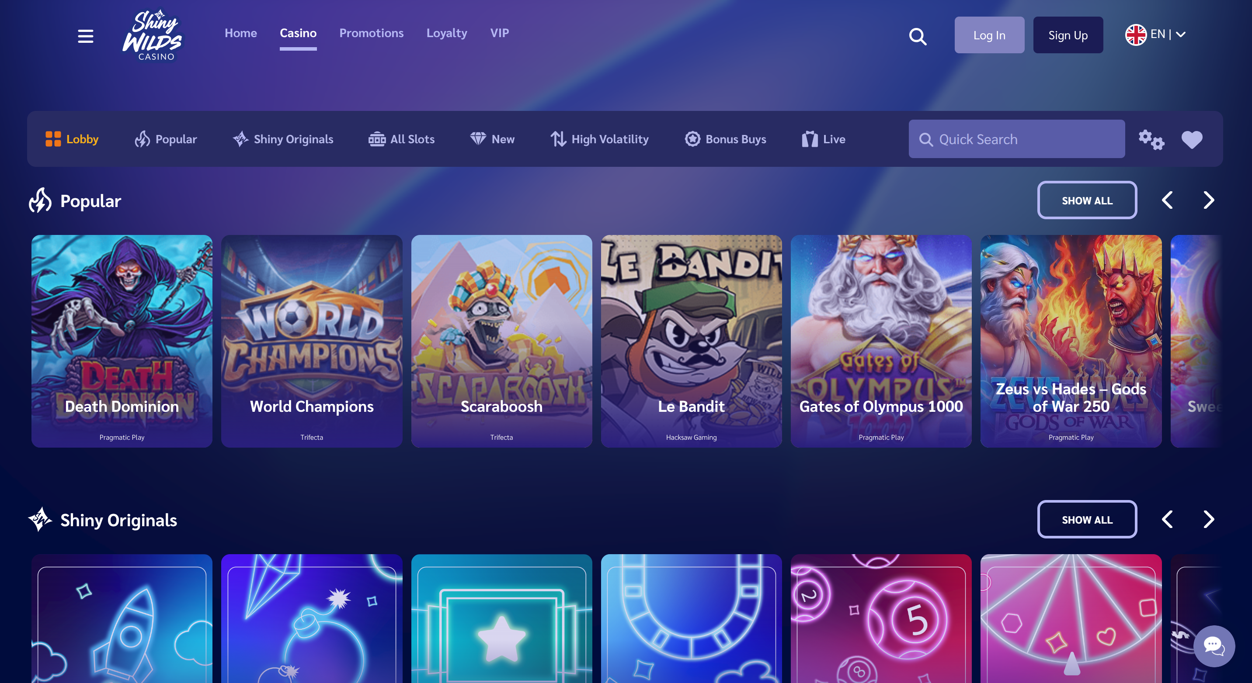Click the UK flag language icon
This screenshot has height=683, width=1252.
click(x=1135, y=34)
